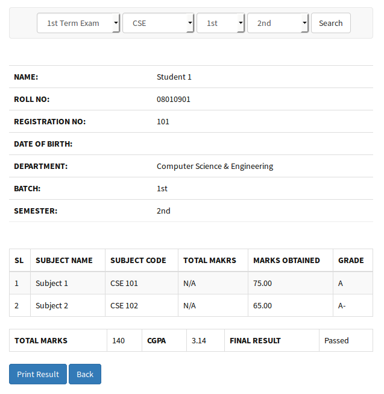Expand the CSE department dropdown

[158, 23]
